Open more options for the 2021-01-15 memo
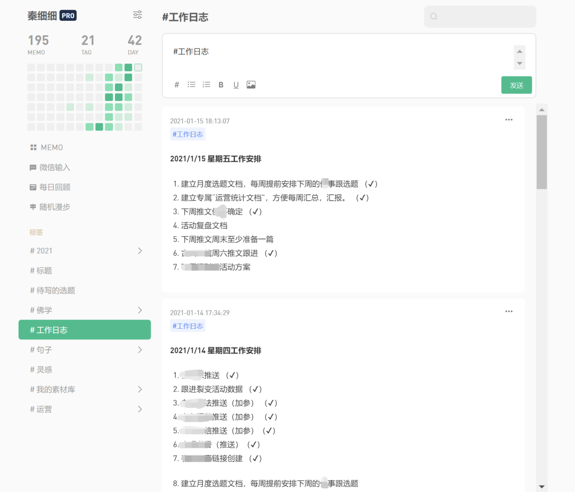 pos(508,120)
